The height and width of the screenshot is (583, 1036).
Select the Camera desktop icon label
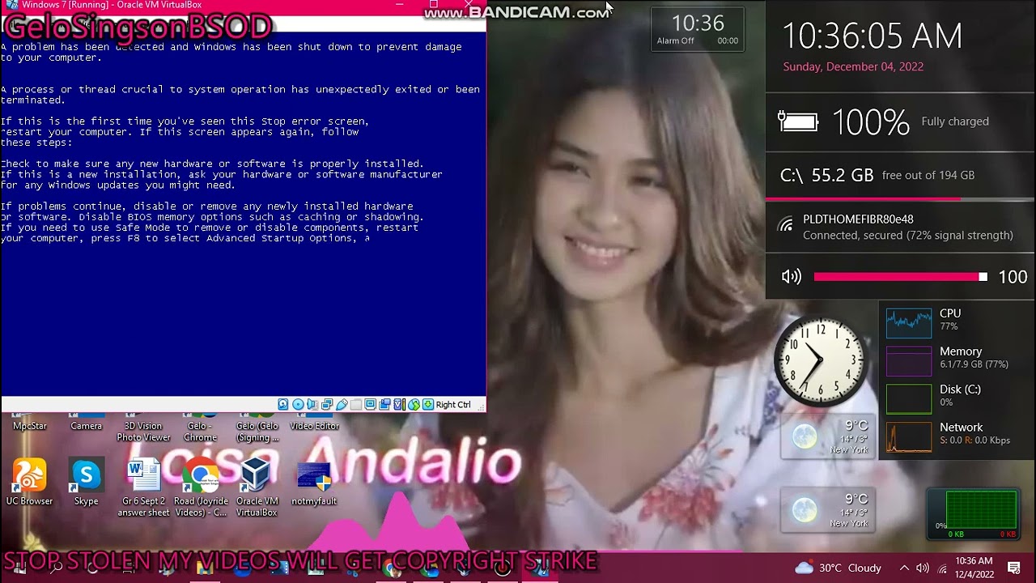(87, 426)
